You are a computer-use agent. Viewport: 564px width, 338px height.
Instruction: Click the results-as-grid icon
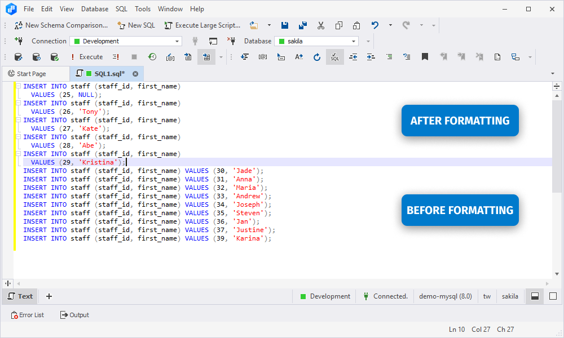coord(206,57)
